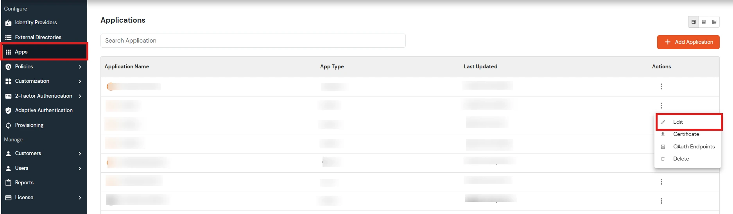Screen dimensions: 733x214
Task: Click the External Directories list icon
Action: [x=8, y=37]
